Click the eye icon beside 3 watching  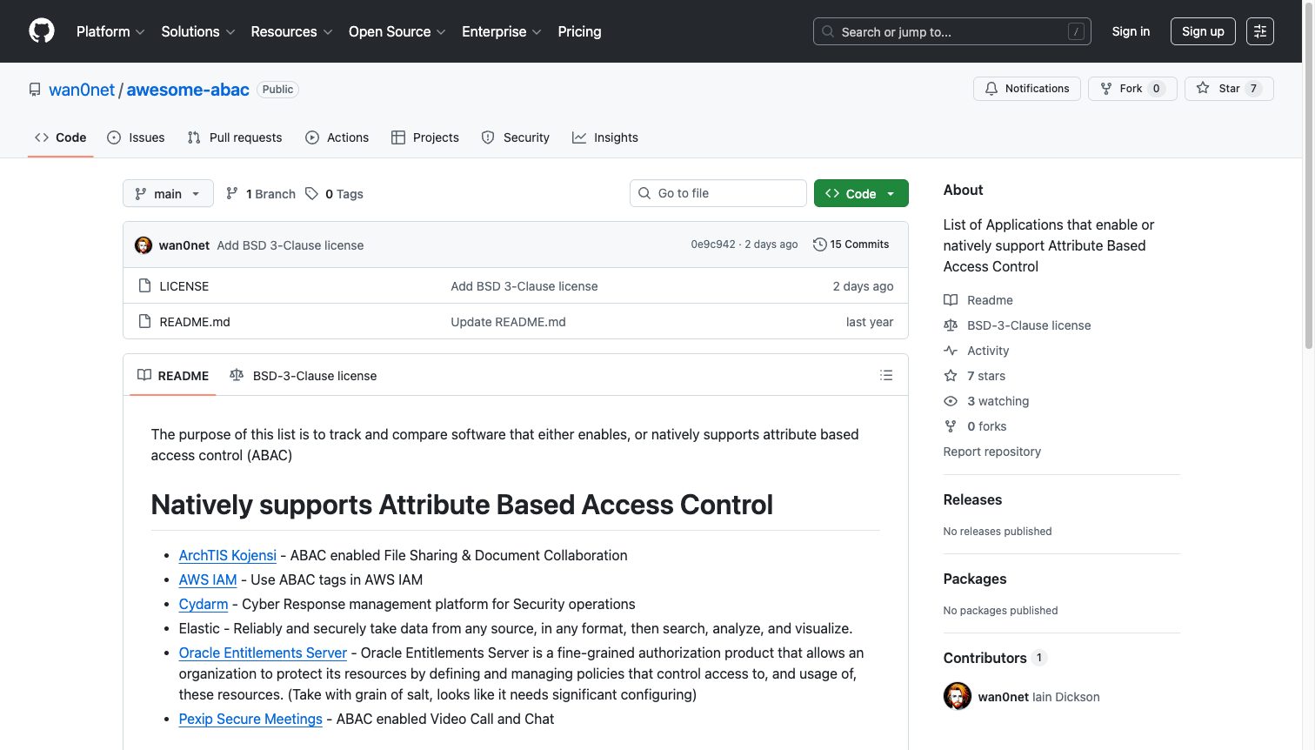coord(951,401)
